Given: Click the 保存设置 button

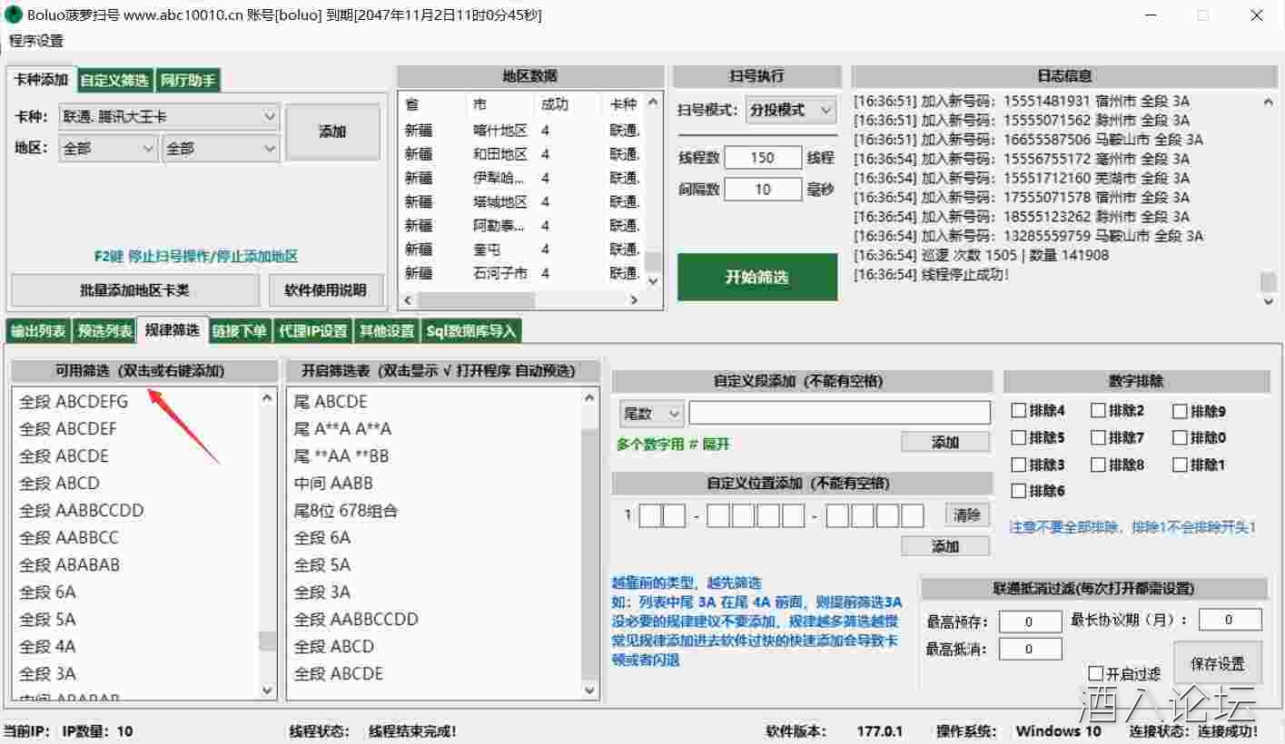Looking at the screenshot, I should (1218, 663).
